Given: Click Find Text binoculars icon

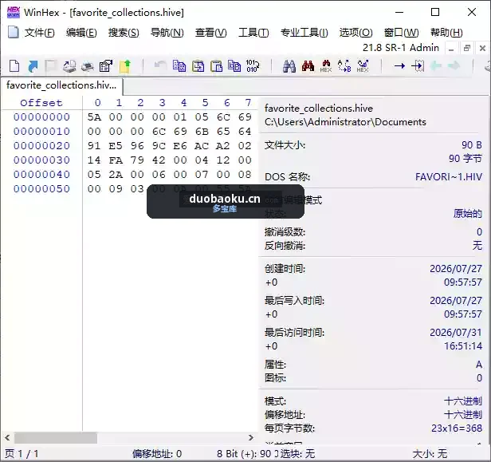Looking at the screenshot, I should point(289,66).
